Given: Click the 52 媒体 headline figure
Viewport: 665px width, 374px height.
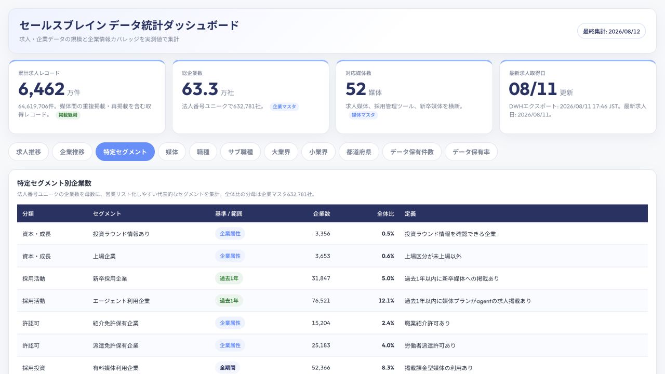Looking at the screenshot, I should pos(364,89).
